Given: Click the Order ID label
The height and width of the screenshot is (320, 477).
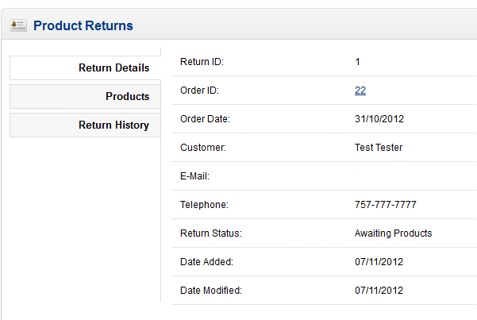Looking at the screenshot, I should pos(199,91).
